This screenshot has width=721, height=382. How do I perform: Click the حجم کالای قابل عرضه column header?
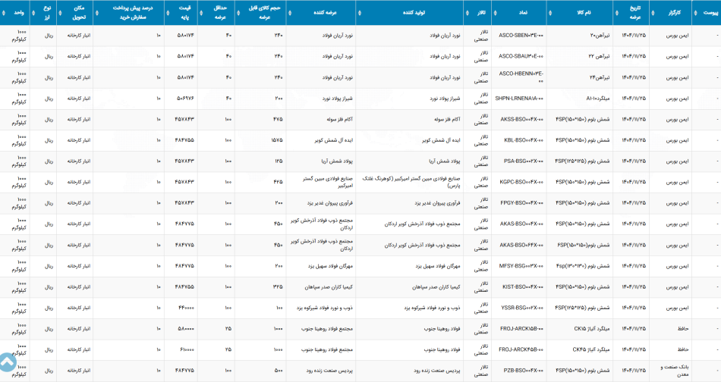coord(260,13)
